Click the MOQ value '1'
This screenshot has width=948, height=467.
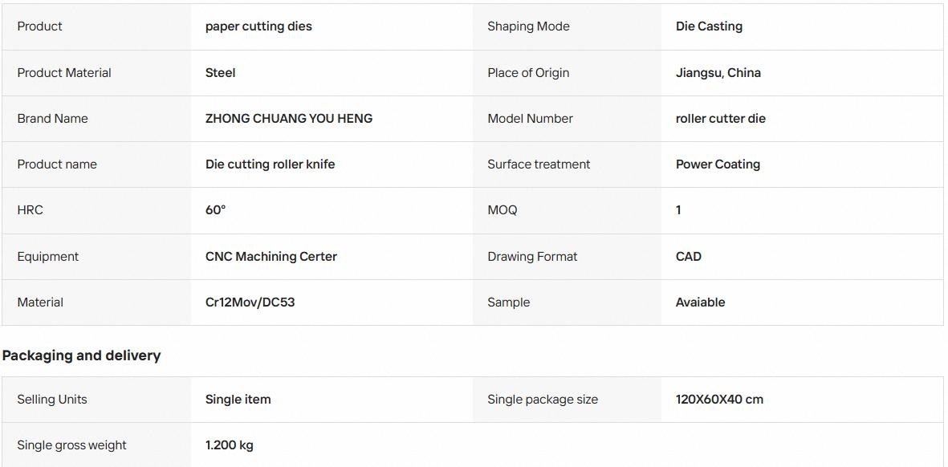click(x=678, y=210)
